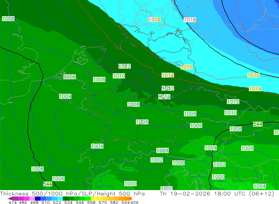Pick the pure yellow swatch beside lime green
This screenshot has width=279, height=204.
tap(93, 198)
